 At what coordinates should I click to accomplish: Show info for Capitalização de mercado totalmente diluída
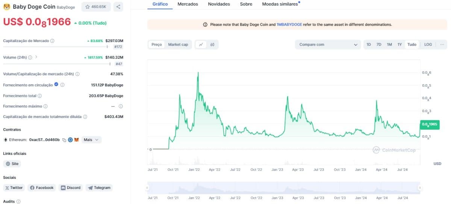pos(85,117)
